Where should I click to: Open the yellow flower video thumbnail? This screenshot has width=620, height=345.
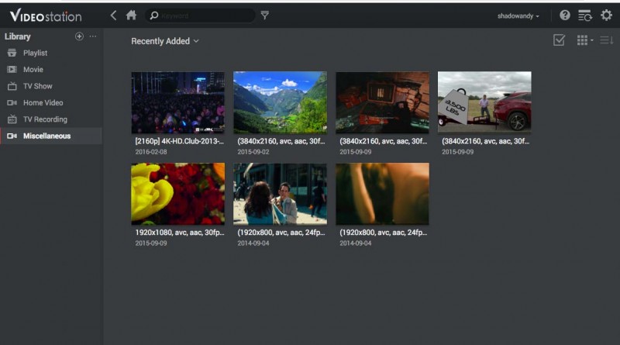point(177,193)
